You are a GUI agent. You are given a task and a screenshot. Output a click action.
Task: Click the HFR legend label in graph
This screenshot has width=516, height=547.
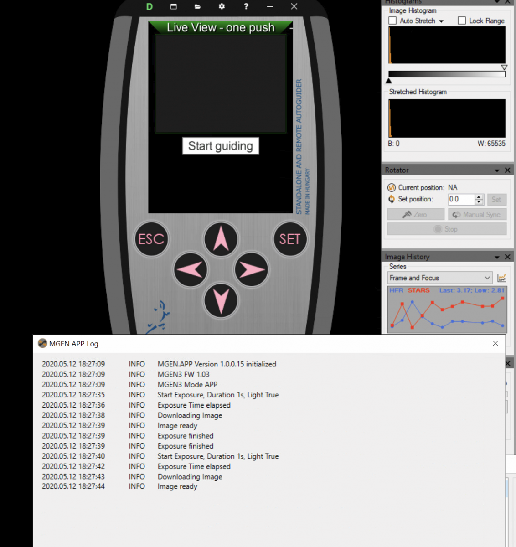tap(396, 290)
